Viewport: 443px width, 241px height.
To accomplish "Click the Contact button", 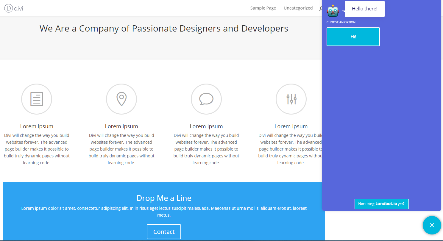I will pos(164,231).
